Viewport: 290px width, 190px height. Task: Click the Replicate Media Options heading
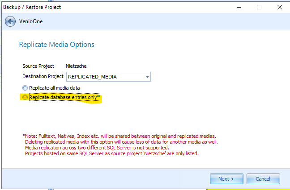pos(56,45)
